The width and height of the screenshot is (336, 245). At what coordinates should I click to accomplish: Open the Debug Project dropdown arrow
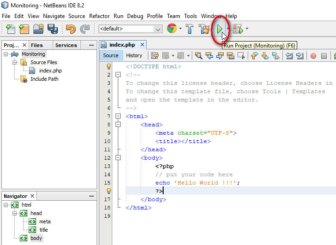click(x=247, y=29)
